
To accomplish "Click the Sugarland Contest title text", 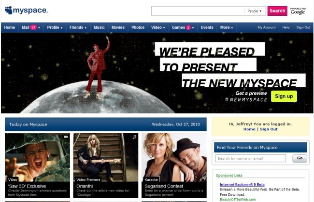I will 164,186.
